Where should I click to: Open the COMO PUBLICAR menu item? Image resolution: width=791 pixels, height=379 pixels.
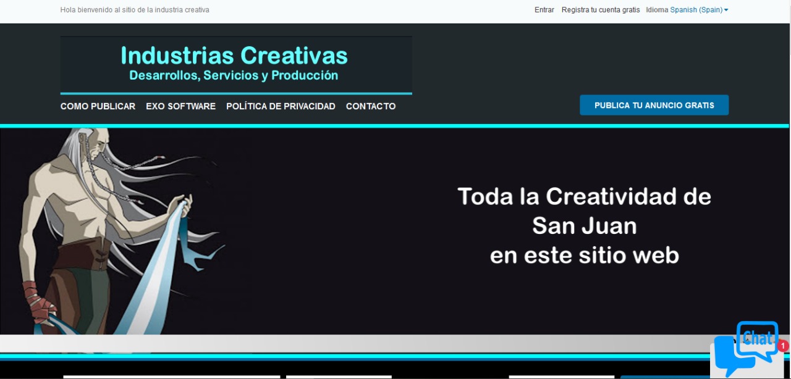pos(98,106)
